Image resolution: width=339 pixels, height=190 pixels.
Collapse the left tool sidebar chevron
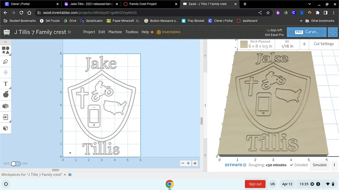(x=6, y=42)
